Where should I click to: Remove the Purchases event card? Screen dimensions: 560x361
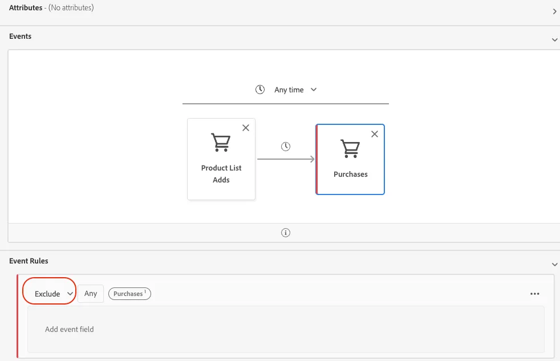pyautogui.click(x=375, y=134)
